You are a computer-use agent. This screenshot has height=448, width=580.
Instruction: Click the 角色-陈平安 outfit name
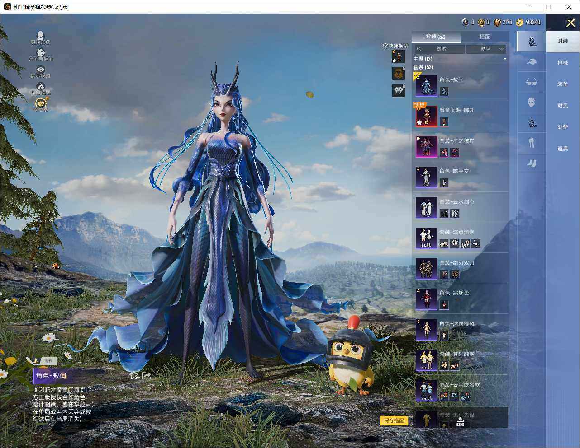coord(454,172)
